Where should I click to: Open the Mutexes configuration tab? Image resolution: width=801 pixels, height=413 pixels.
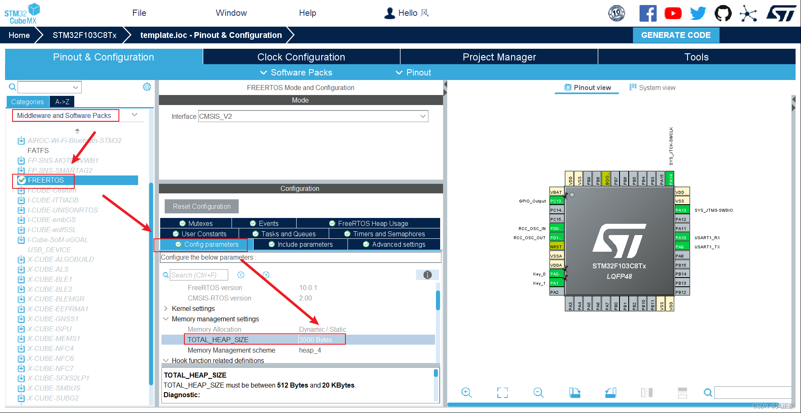[x=196, y=223]
